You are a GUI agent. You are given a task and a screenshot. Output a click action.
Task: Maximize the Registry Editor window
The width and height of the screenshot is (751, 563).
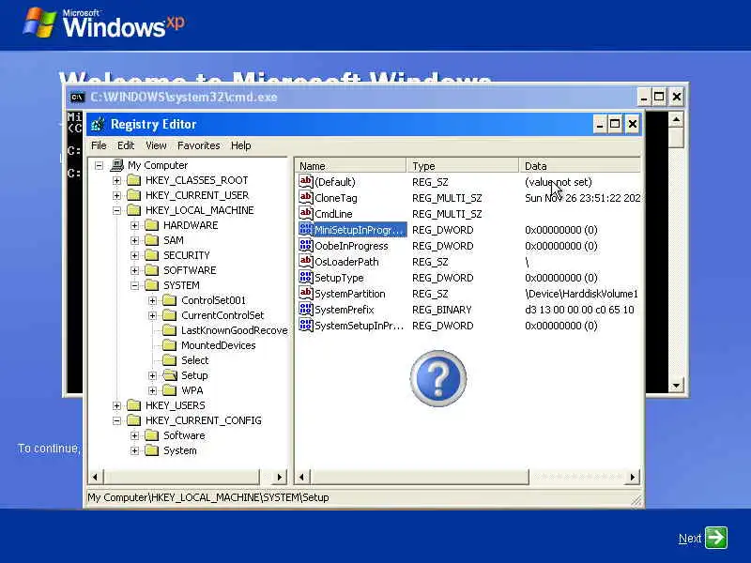point(615,125)
